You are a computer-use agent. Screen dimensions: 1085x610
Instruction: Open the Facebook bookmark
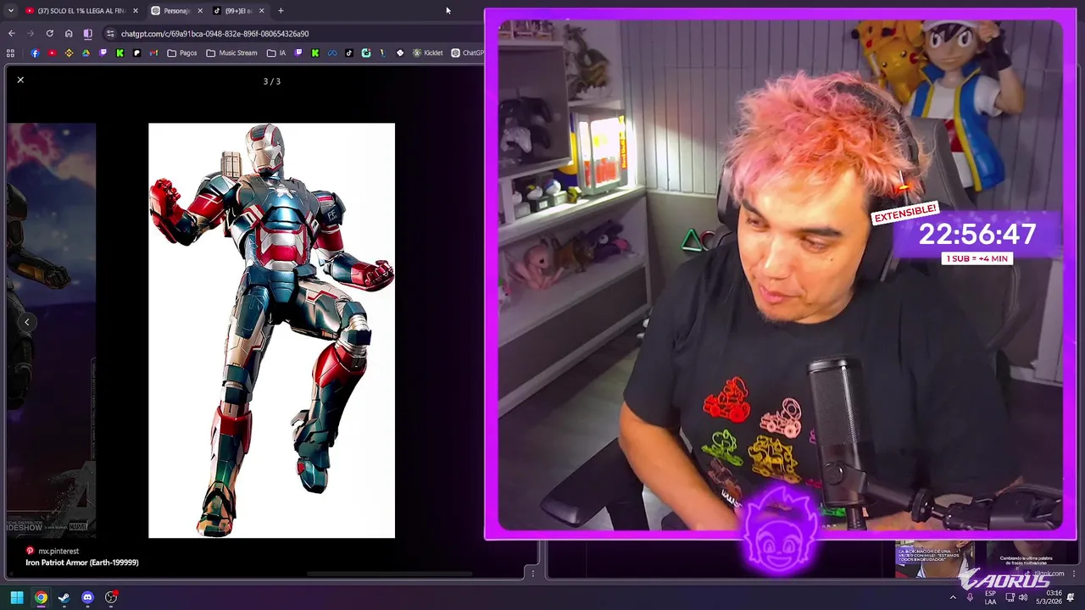pos(35,53)
